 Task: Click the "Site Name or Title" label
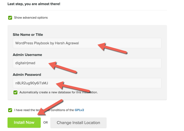(28, 35)
